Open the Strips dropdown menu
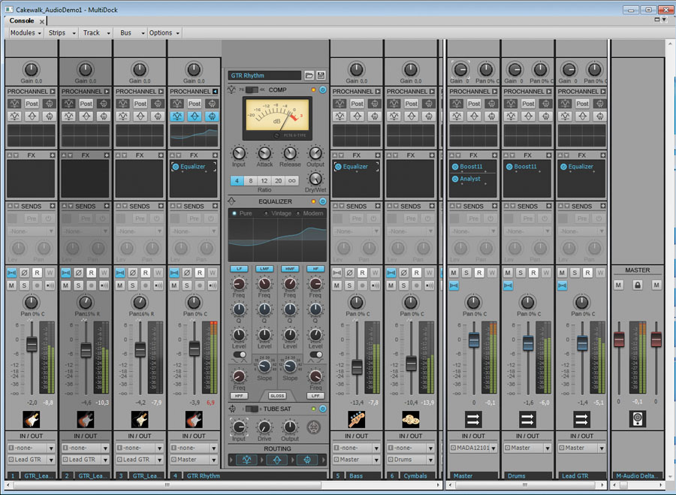This screenshot has height=495, width=676. tap(61, 33)
